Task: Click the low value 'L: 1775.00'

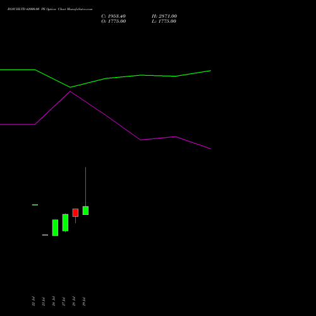Action: click(164, 21)
